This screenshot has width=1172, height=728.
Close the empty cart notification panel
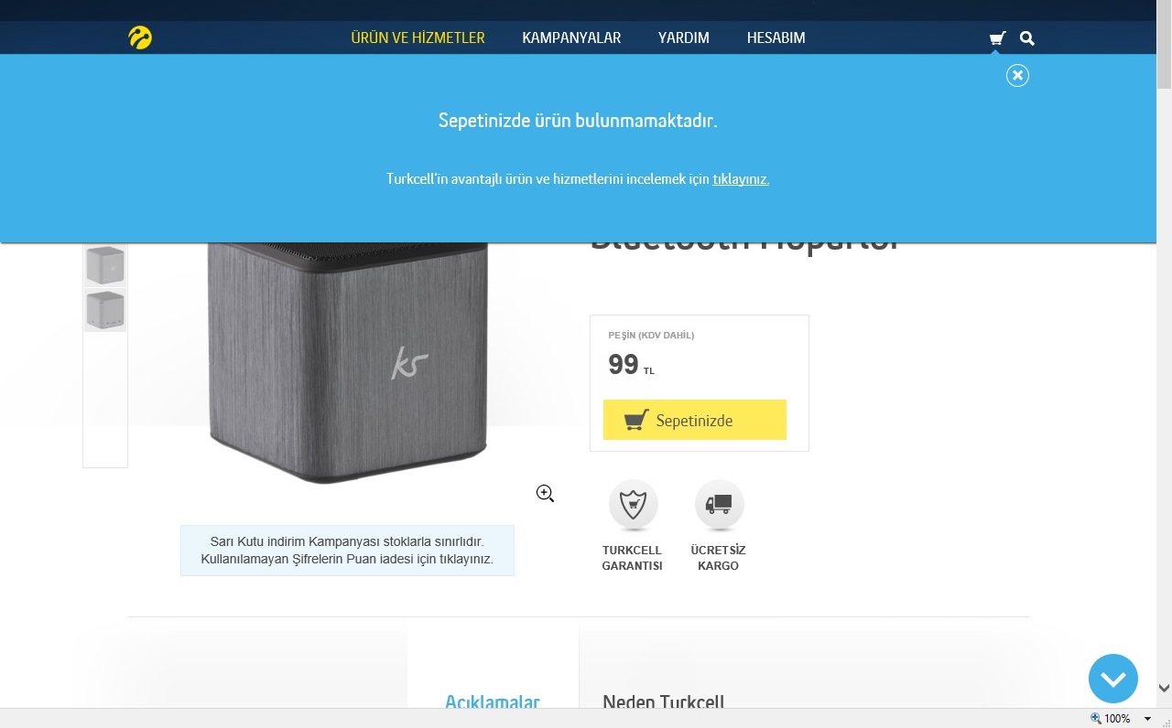(1017, 75)
